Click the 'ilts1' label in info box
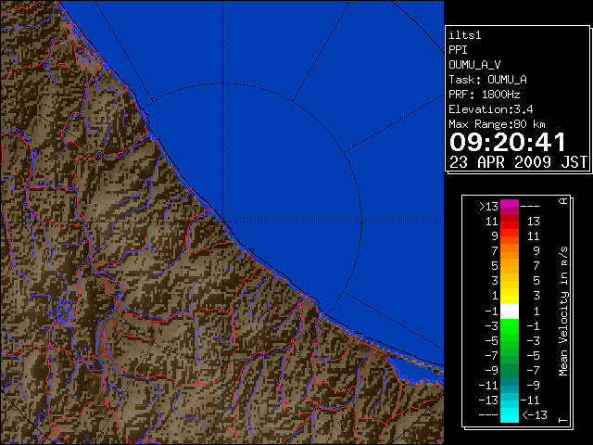This screenshot has width=593, height=445. click(x=465, y=35)
